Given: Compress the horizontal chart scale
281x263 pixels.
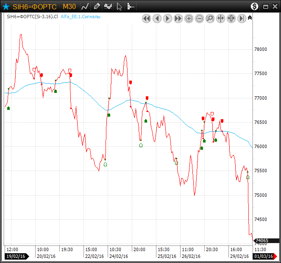Looking at the screenshot, I should [x=220, y=18].
